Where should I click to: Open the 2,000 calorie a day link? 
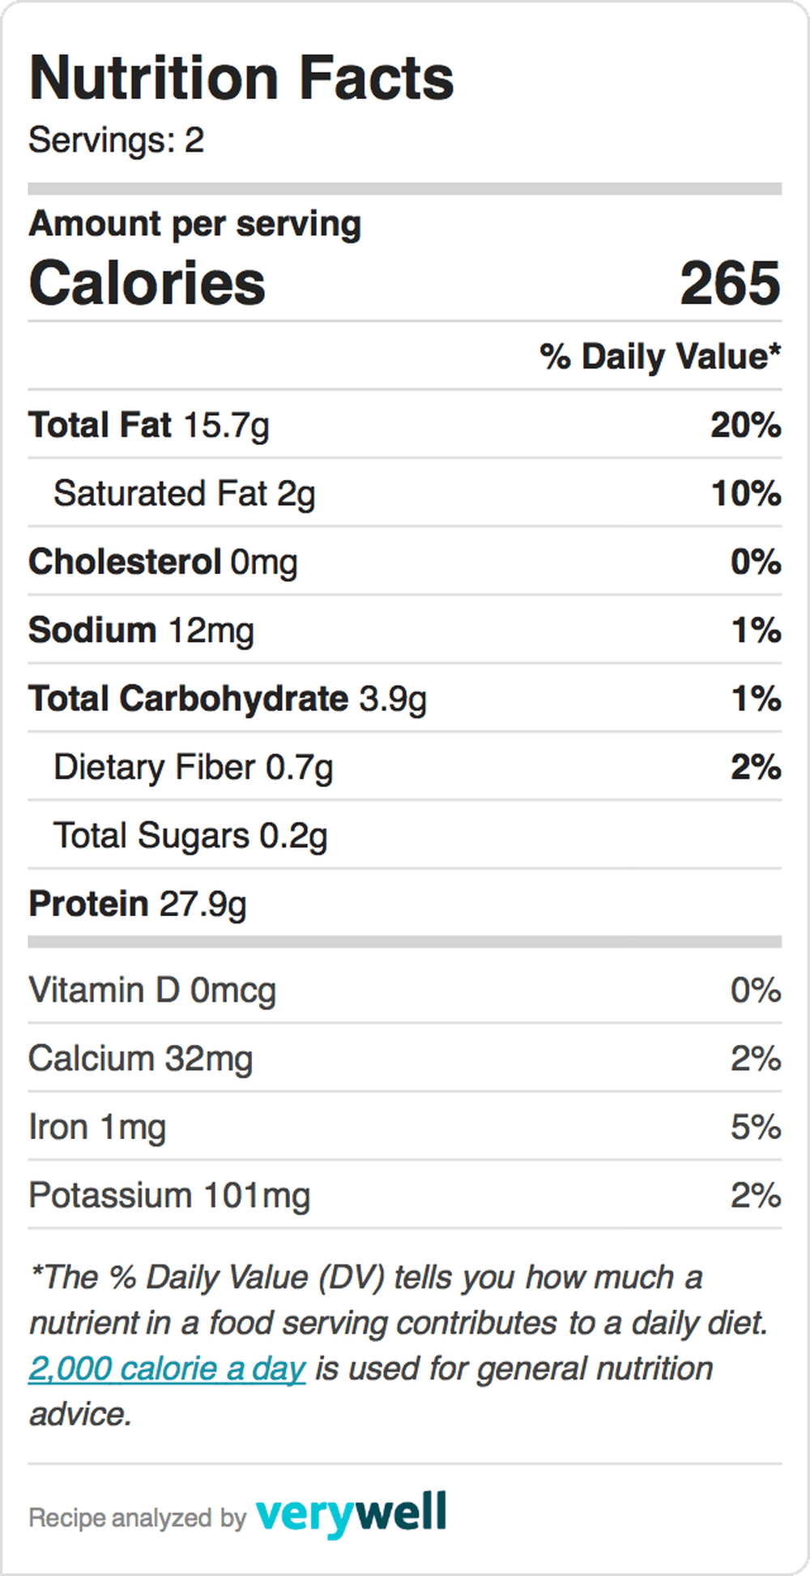click(x=167, y=1368)
